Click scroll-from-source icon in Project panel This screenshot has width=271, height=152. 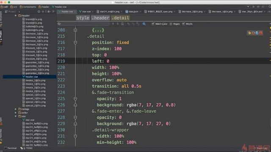(x=39, y=11)
